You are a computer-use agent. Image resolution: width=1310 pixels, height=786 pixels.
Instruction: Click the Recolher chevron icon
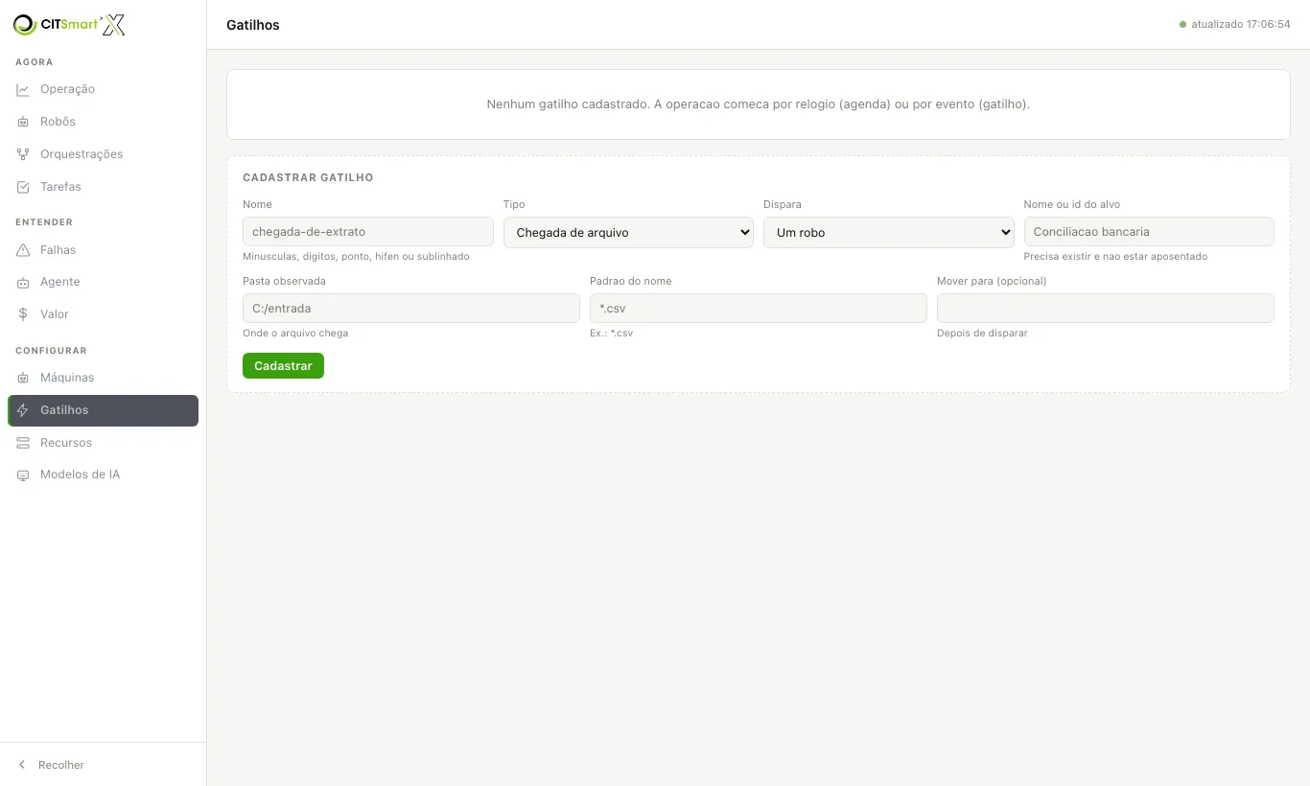[22, 765]
